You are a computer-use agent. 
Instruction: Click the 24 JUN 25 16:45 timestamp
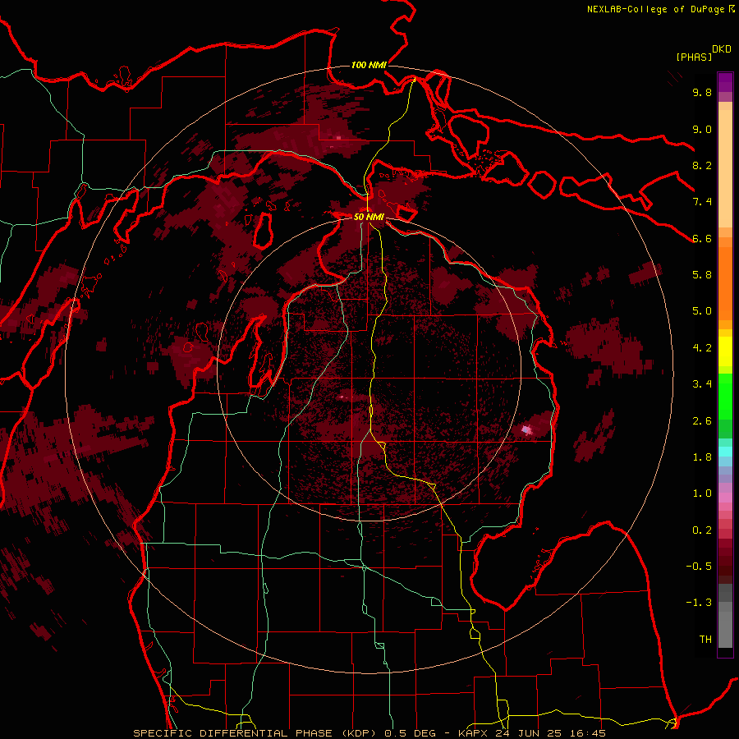tap(550, 733)
